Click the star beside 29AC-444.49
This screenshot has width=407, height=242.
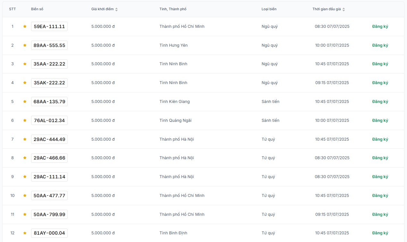pyautogui.click(x=25, y=139)
